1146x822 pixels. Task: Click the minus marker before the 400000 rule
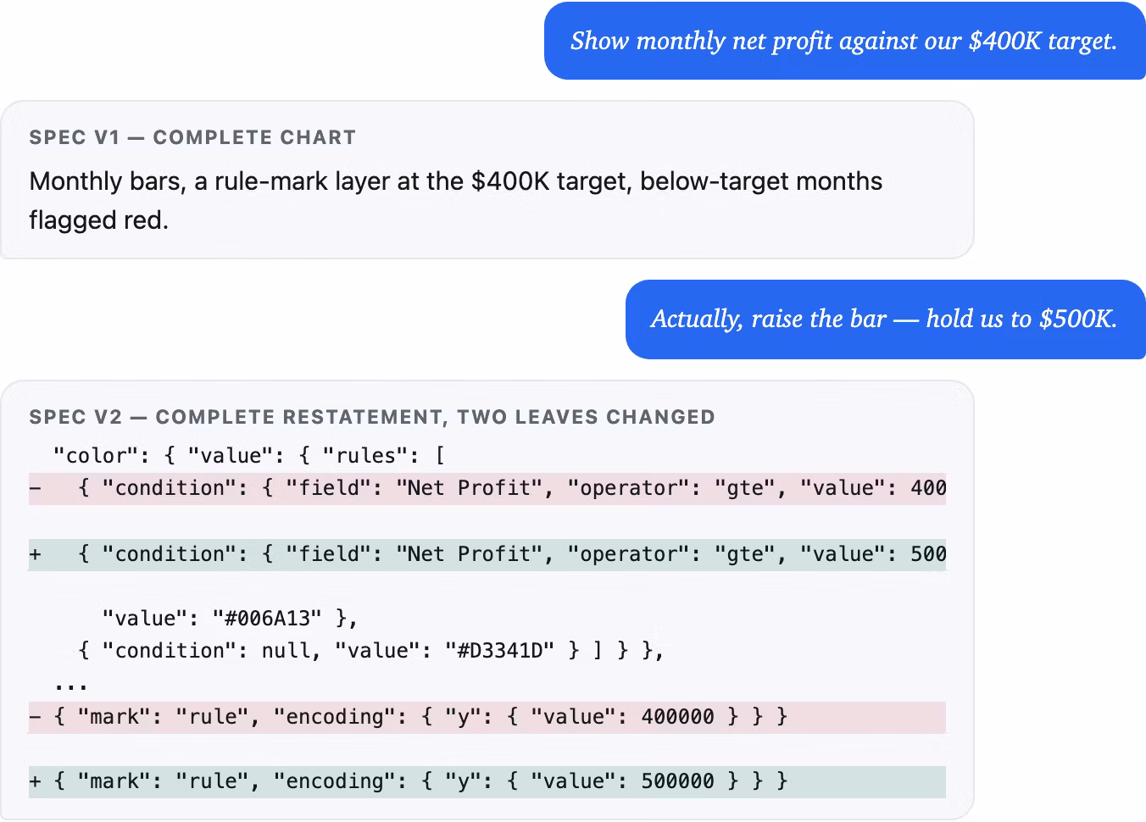35,717
